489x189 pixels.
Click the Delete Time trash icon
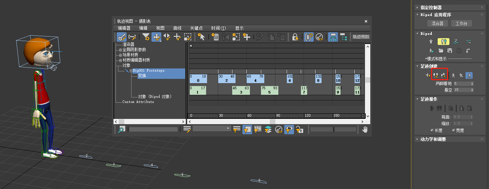coord(216,37)
